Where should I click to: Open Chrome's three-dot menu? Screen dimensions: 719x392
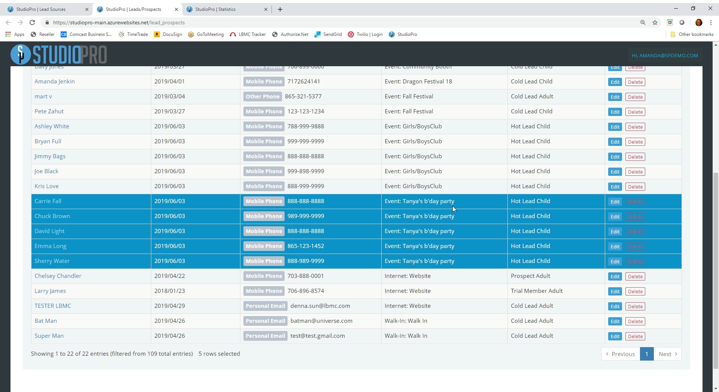[x=711, y=22]
